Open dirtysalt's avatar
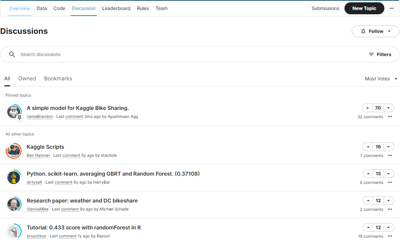Image resolution: width=400 pixels, height=244 pixels. click(14, 178)
